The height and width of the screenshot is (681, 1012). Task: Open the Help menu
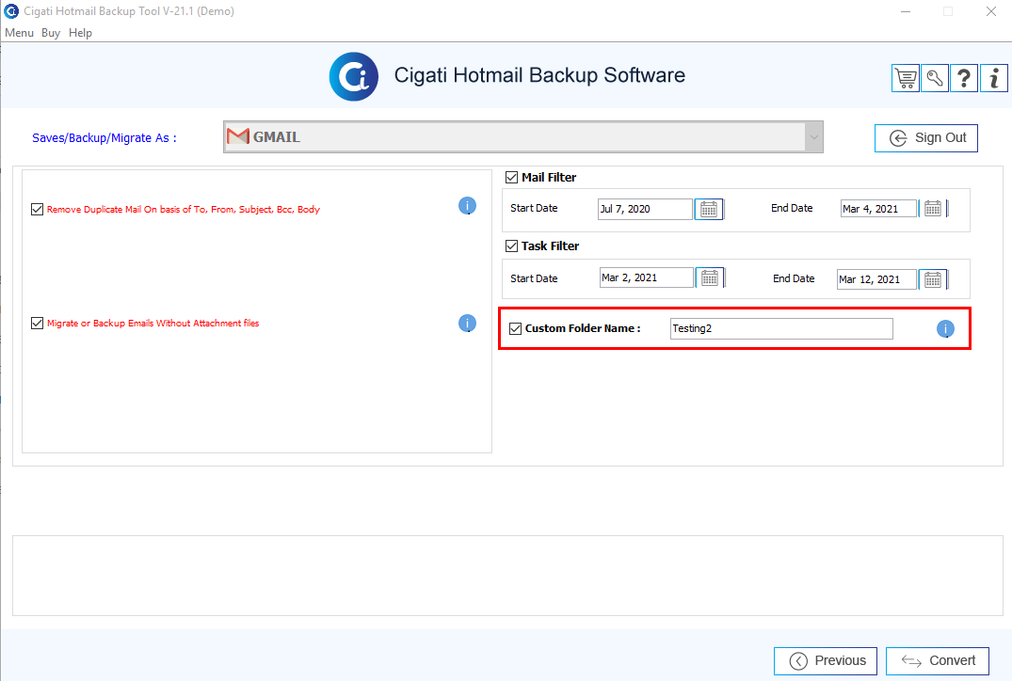coord(80,33)
